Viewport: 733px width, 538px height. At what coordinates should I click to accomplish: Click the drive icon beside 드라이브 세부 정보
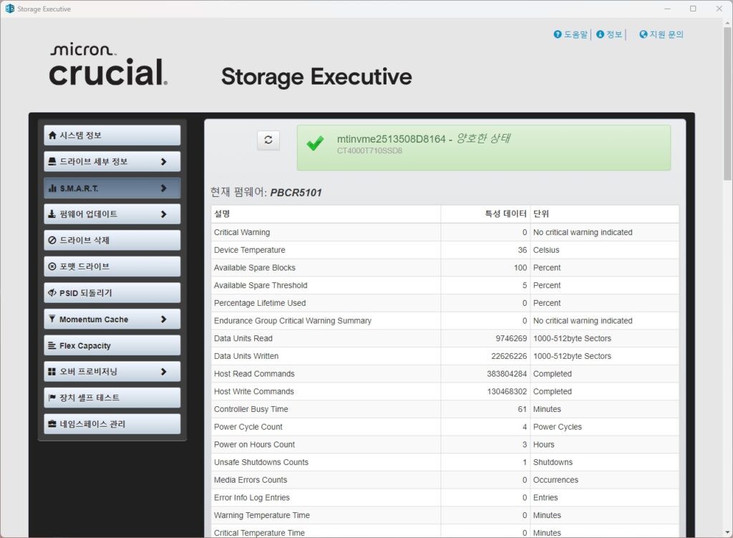coord(52,161)
